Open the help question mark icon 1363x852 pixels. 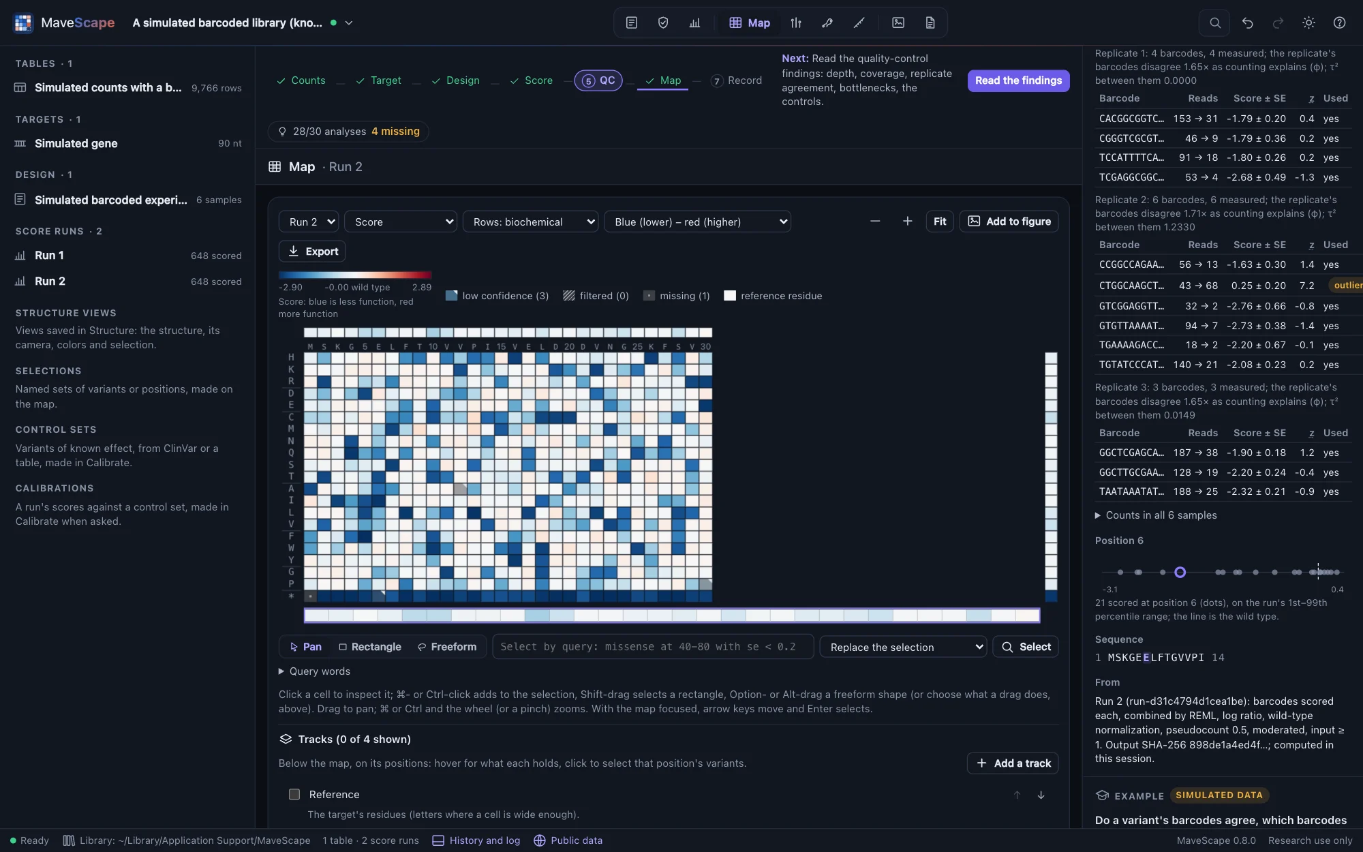pyautogui.click(x=1339, y=23)
